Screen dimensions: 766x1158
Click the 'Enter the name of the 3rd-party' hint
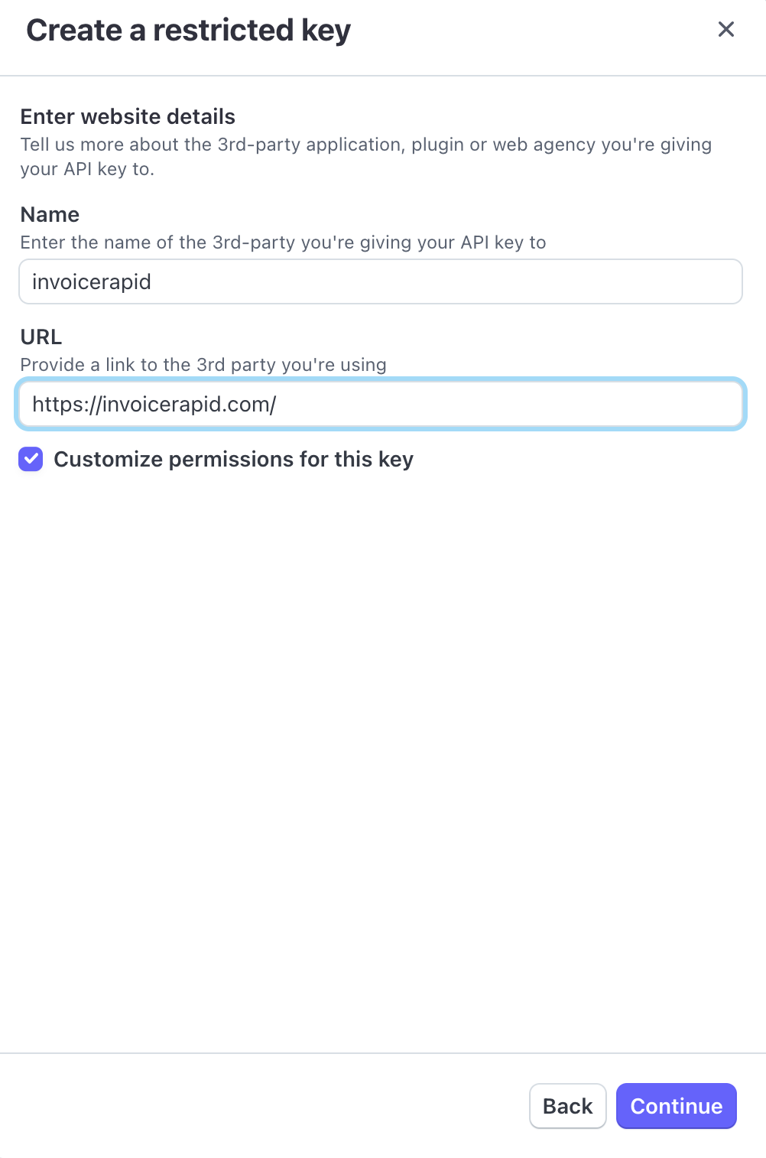283,242
